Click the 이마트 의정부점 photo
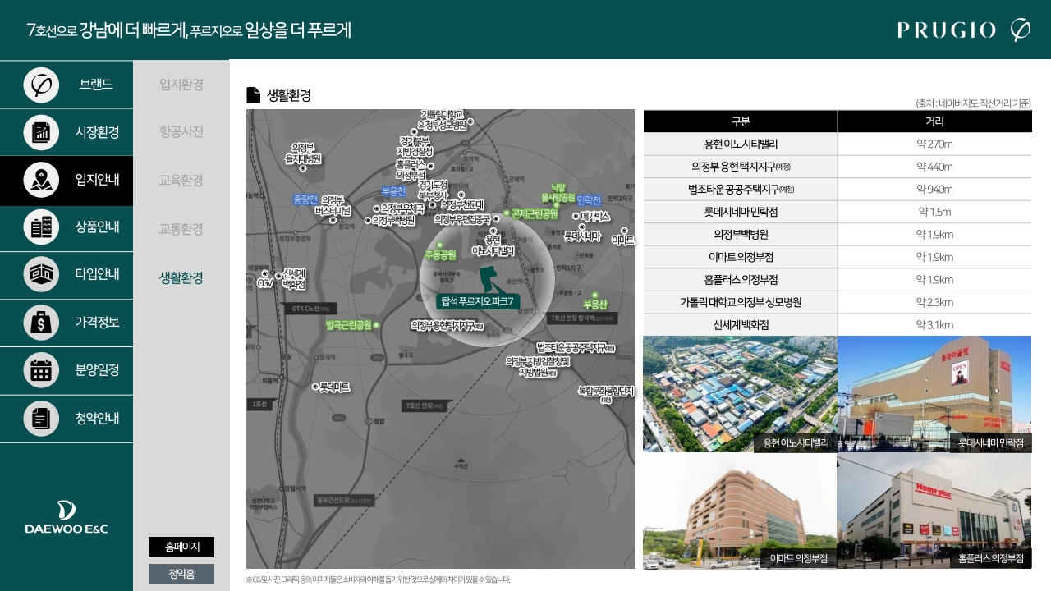Image resolution: width=1051 pixels, height=591 pixels. pos(740,511)
